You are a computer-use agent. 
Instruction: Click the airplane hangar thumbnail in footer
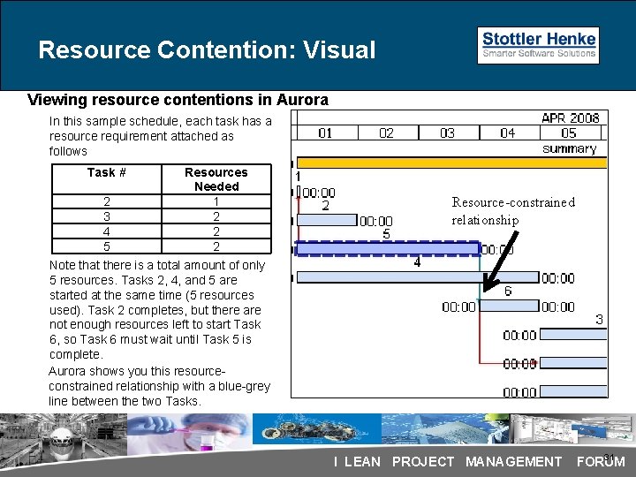pos(64,439)
